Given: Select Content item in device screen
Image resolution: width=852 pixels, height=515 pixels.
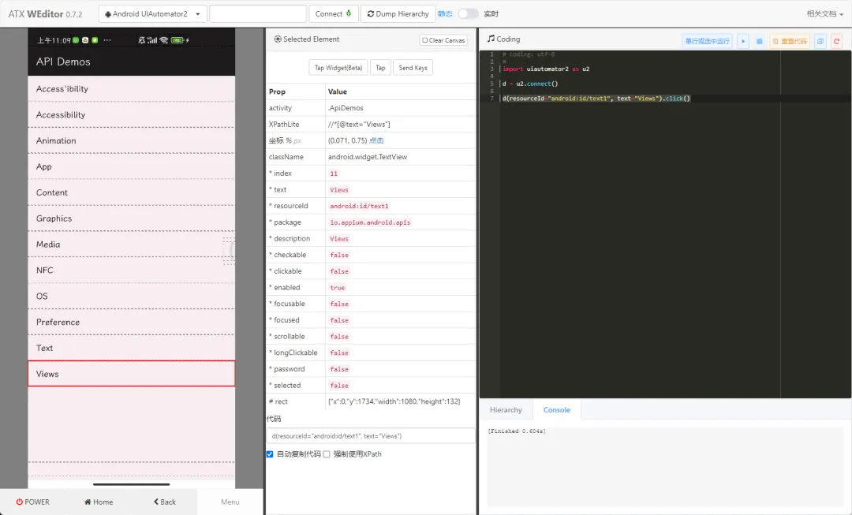Looking at the screenshot, I should coord(132,192).
